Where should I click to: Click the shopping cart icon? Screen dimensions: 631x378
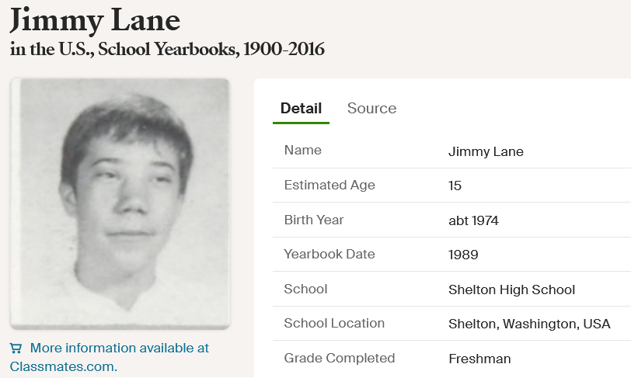tap(16, 349)
